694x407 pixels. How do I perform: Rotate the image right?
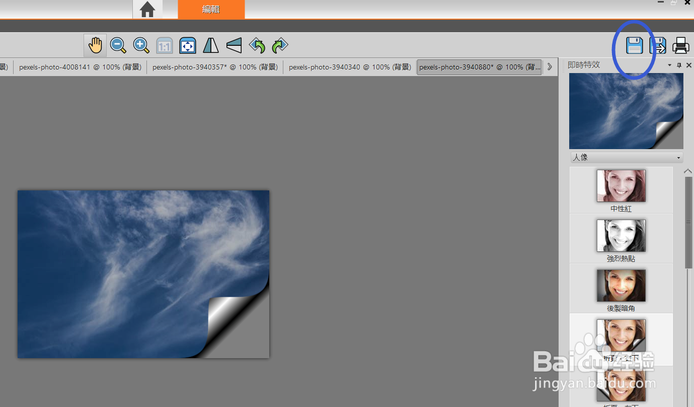point(280,46)
